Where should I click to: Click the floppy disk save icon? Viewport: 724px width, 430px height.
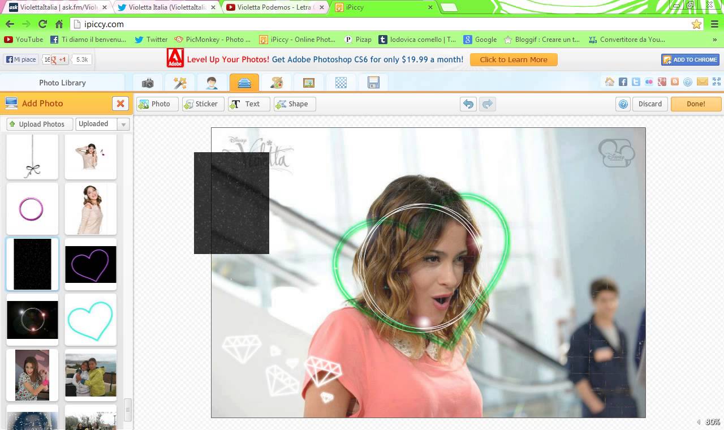point(373,83)
